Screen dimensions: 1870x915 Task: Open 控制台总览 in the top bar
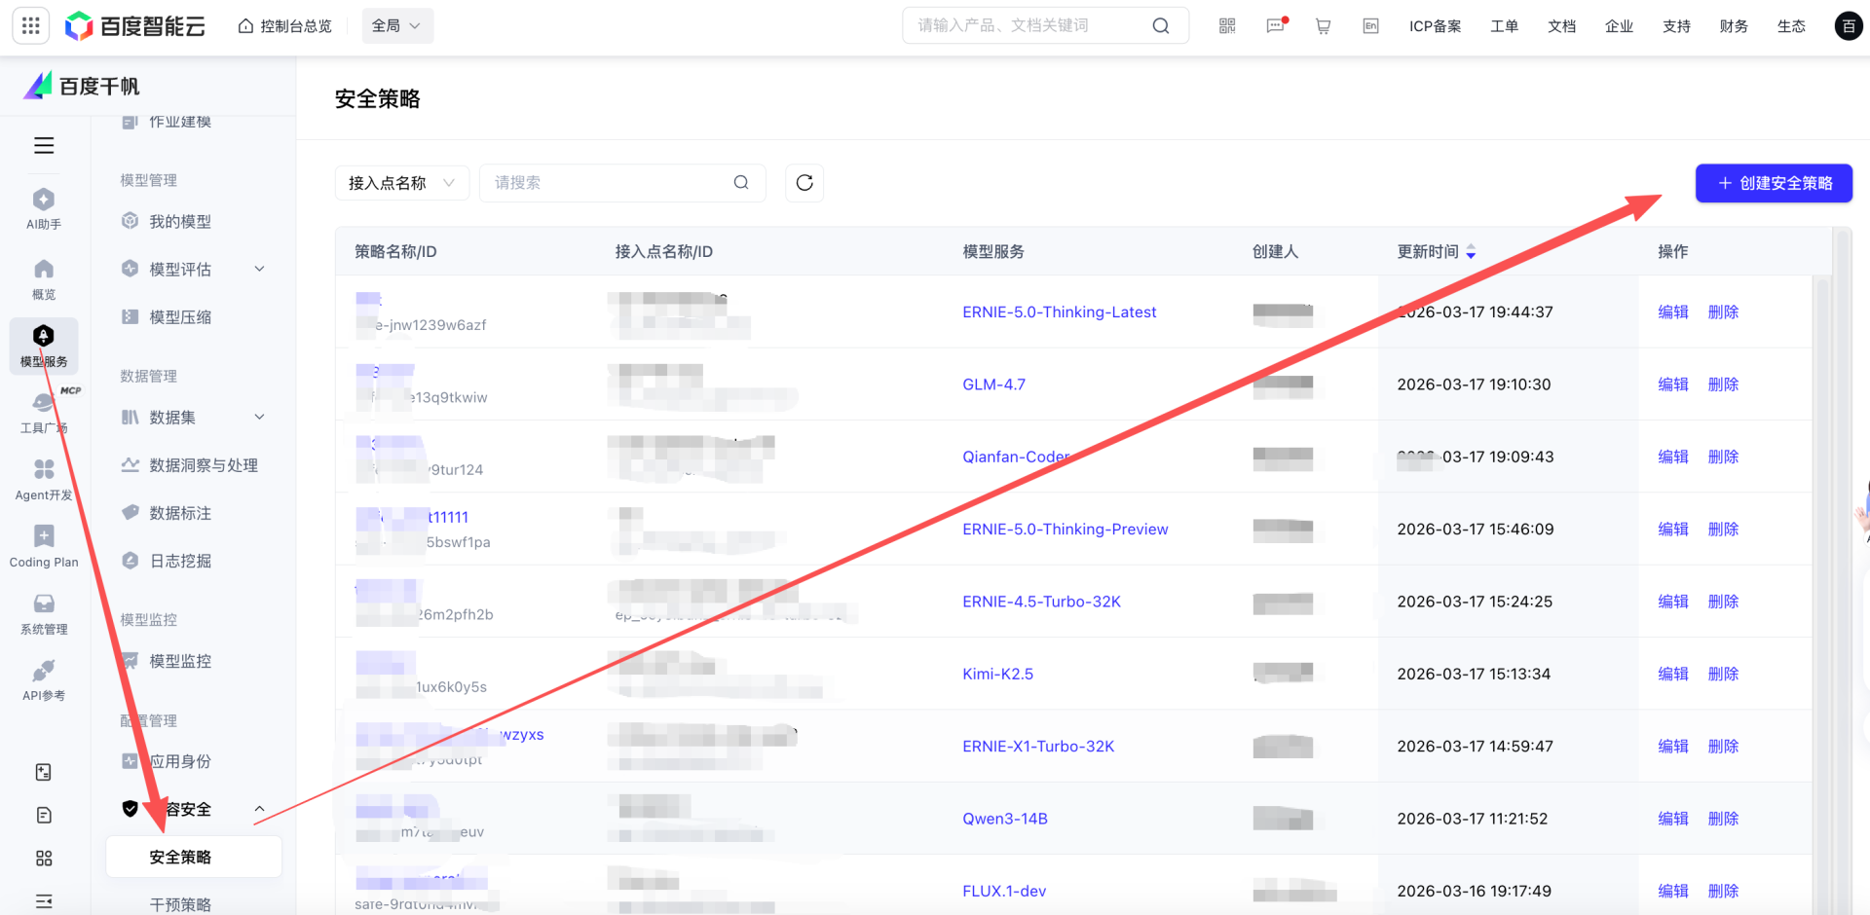click(285, 26)
